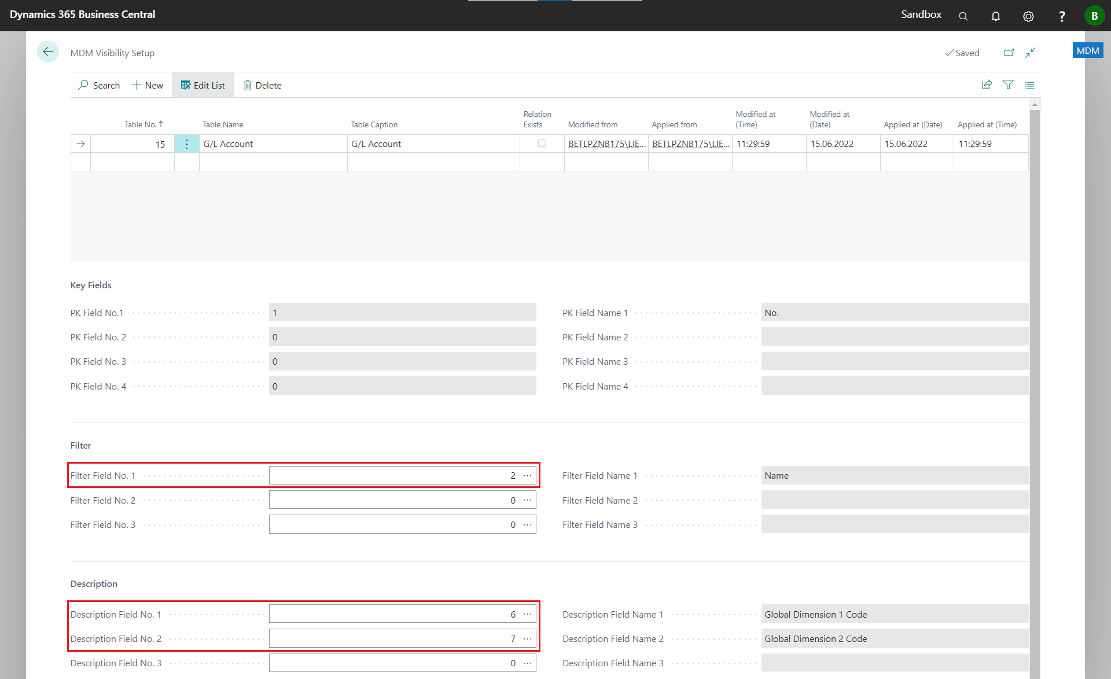Toggle Relation Exists checkbox for G/L Account
Screen dimensions: 1111x679
(x=542, y=144)
